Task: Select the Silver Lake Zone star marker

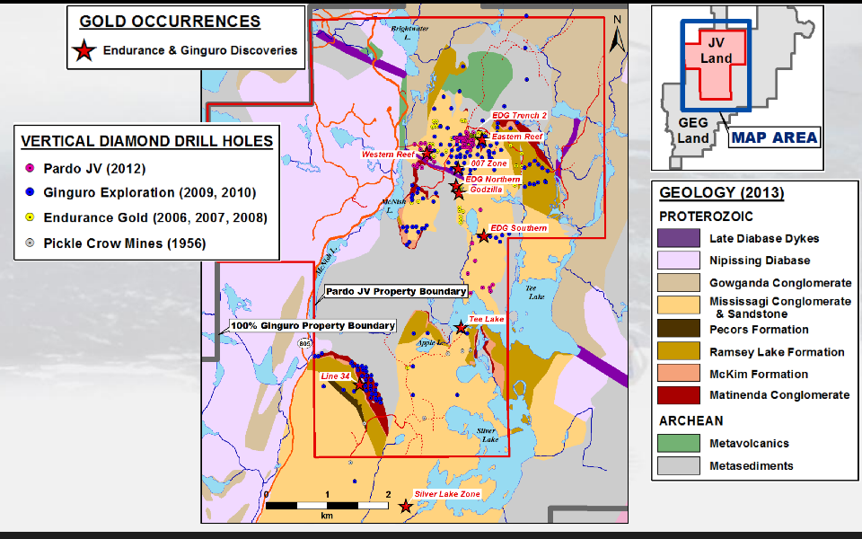Action: pyautogui.click(x=406, y=507)
